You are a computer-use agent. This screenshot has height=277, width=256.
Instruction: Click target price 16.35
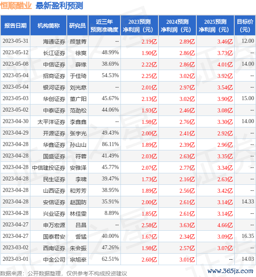248,236
